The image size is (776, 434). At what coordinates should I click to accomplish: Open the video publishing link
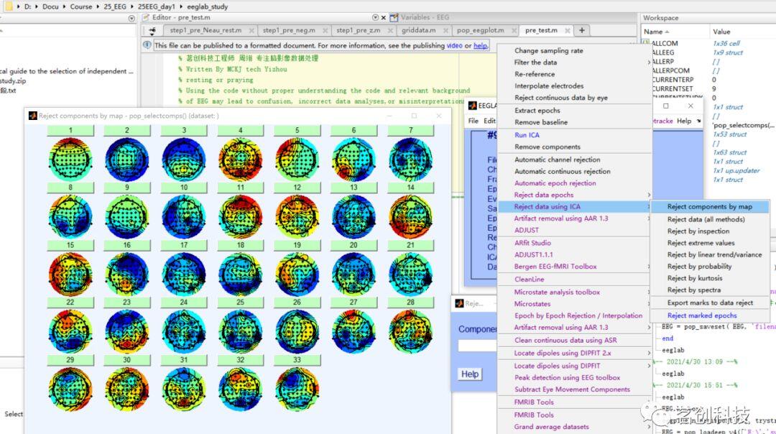click(454, 45)
